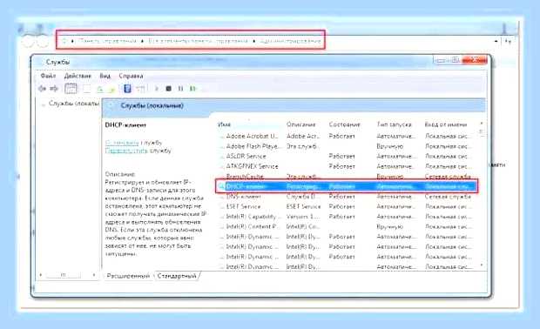Click the Pause service icon

pos(180,89)
